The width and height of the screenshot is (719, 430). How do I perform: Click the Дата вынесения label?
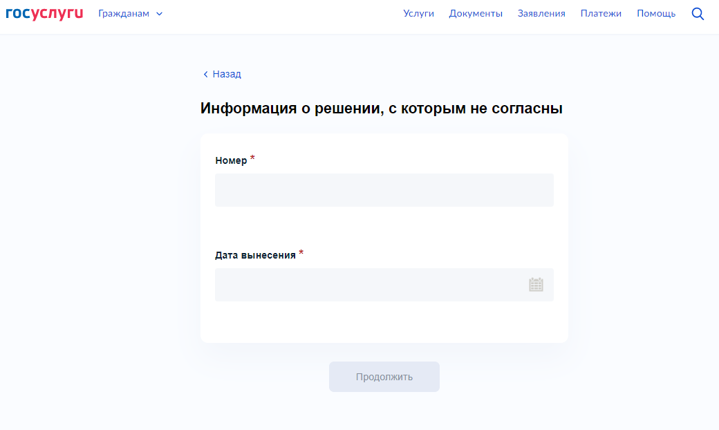(x=255, y=255)
